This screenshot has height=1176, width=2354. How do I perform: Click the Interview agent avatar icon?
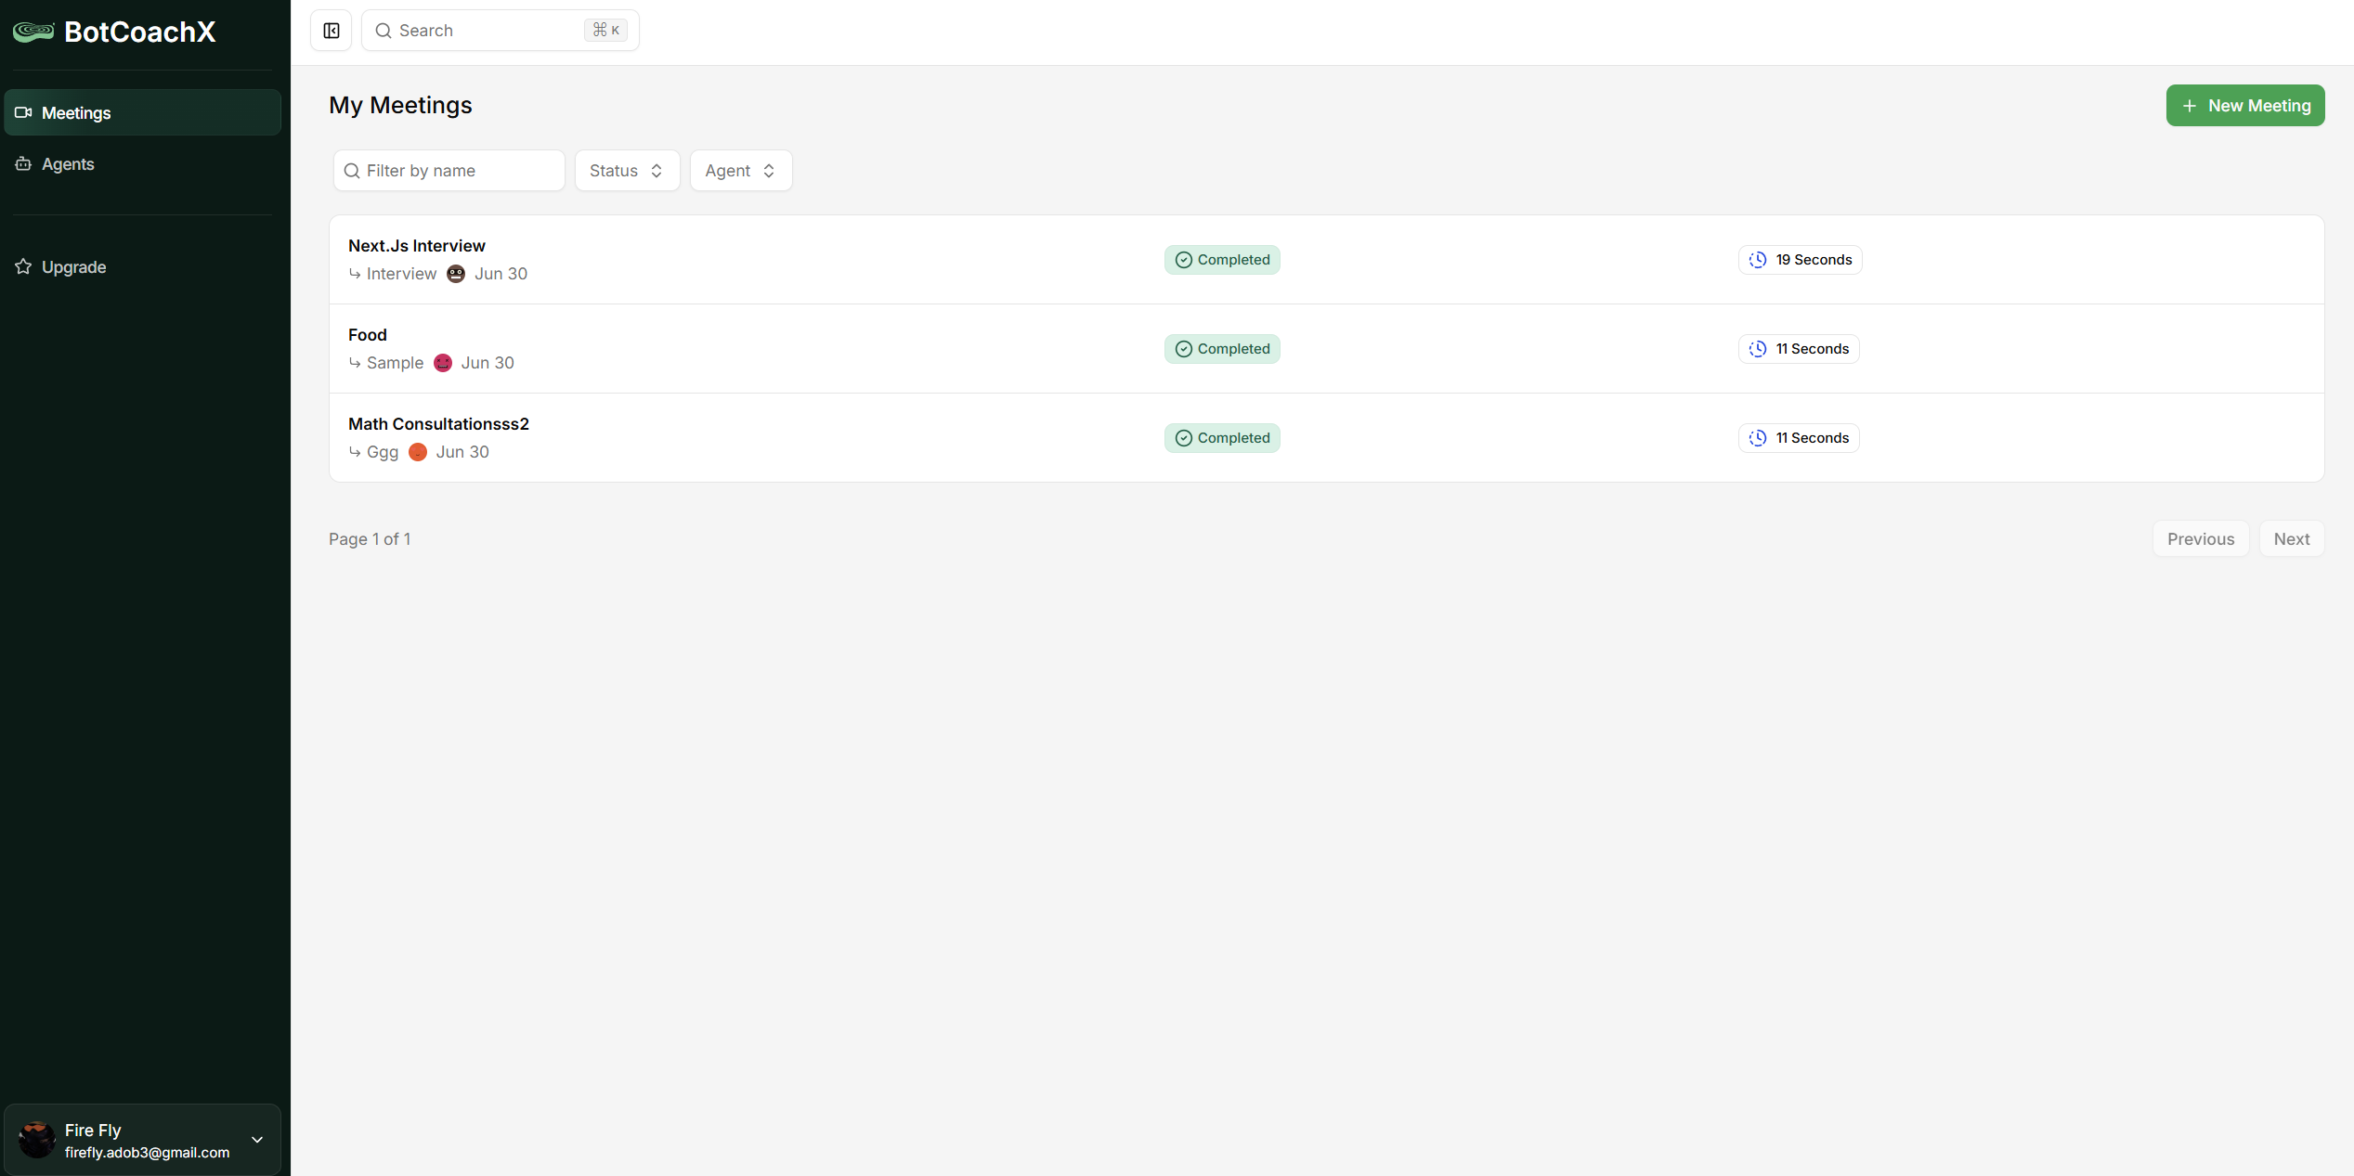click(456, 274)
